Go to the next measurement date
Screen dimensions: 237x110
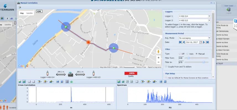(x=204, y=42)
